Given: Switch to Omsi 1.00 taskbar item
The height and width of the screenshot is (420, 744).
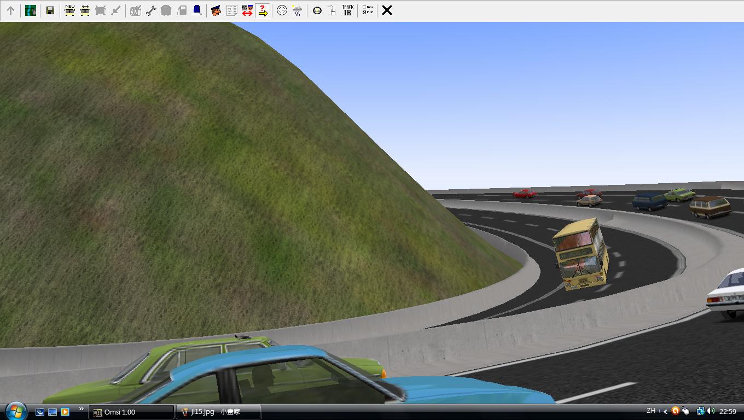Looking at the screenshot, I should [x=131, y=412].
